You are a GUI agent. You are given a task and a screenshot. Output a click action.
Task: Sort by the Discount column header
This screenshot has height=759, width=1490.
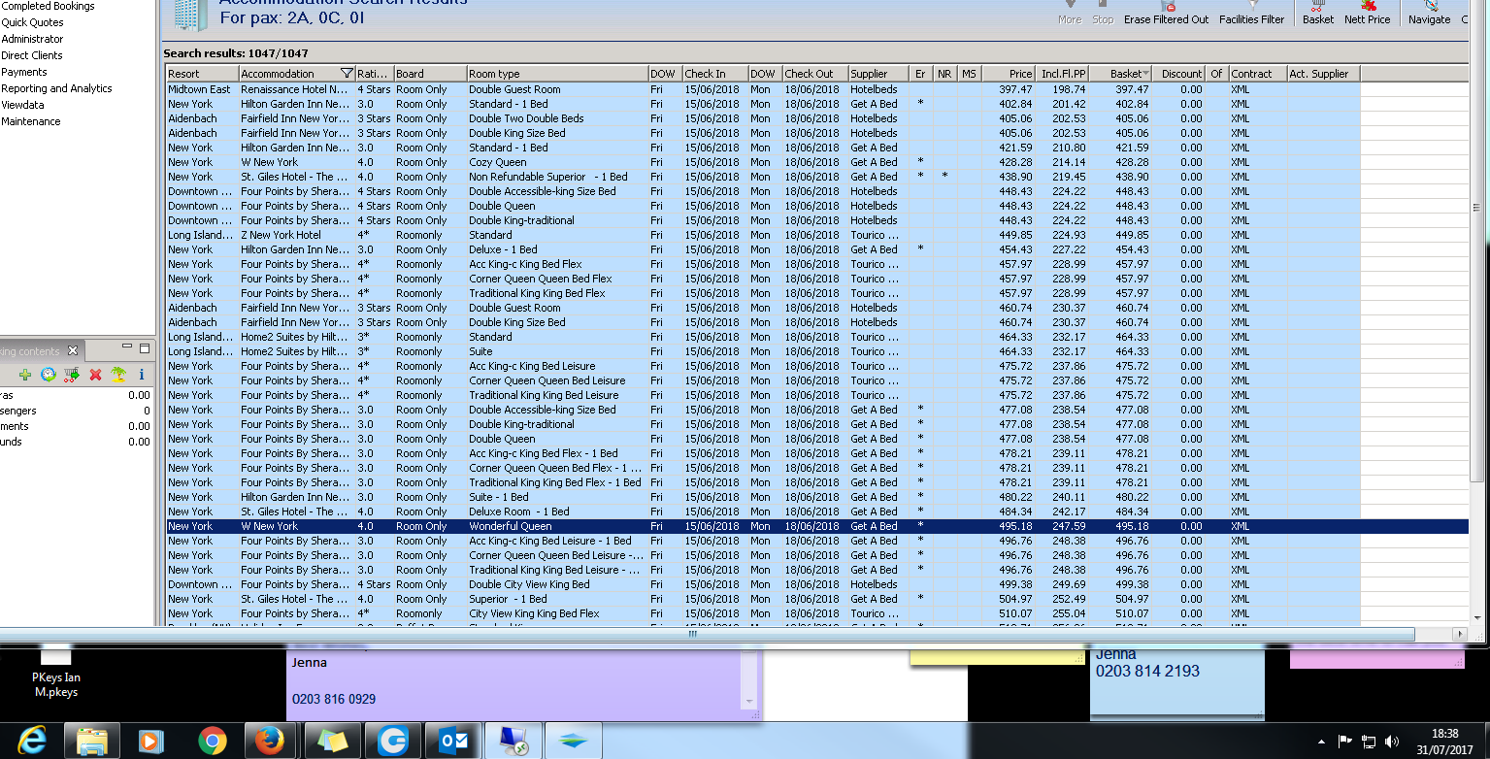coord(1180,74)
